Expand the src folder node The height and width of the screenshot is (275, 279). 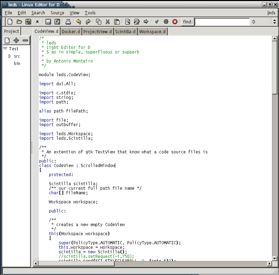[x=10, y=56]
